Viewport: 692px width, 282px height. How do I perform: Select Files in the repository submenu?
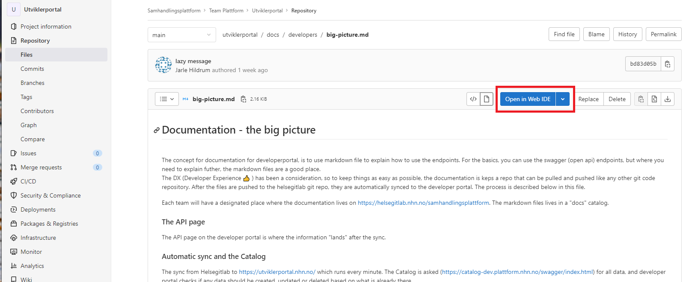coord(56,55)
